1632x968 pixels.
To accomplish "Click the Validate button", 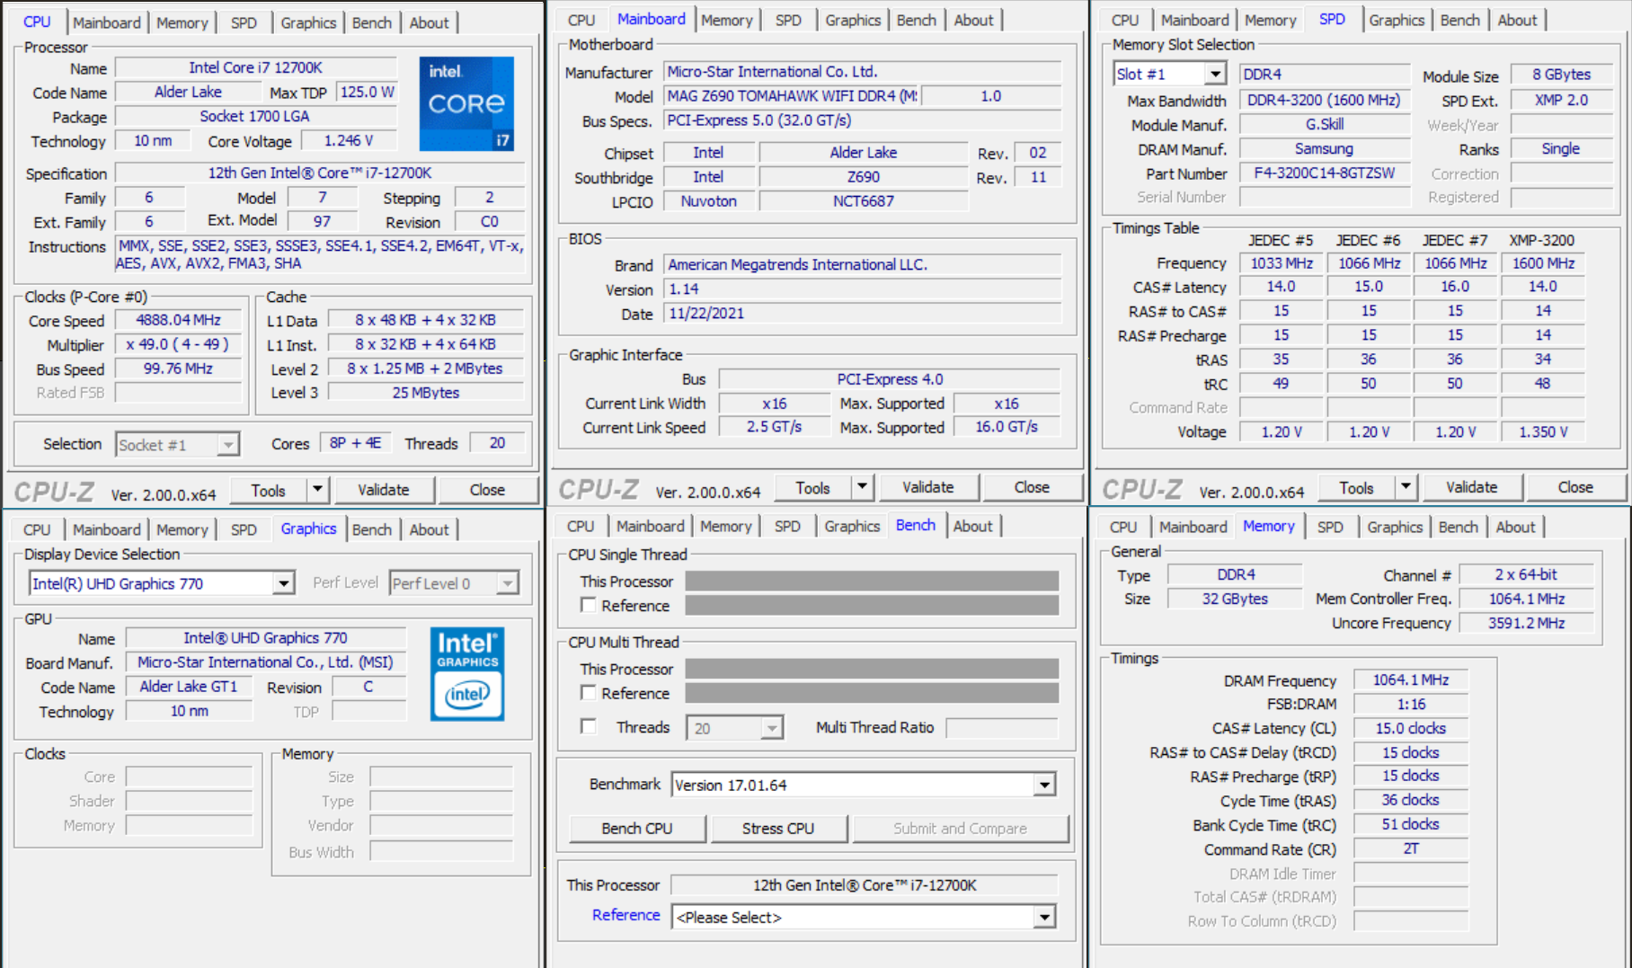I will tap(384, 489).
